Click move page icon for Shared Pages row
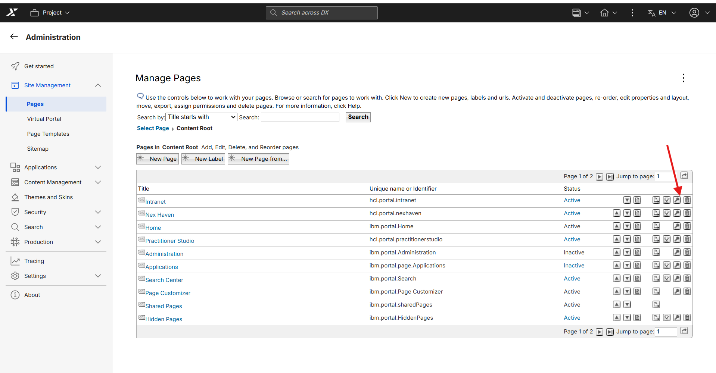 coord(656,305)
